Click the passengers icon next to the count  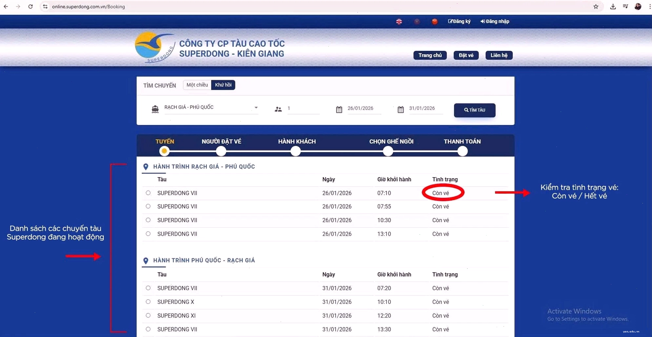[x=278, y=109]
